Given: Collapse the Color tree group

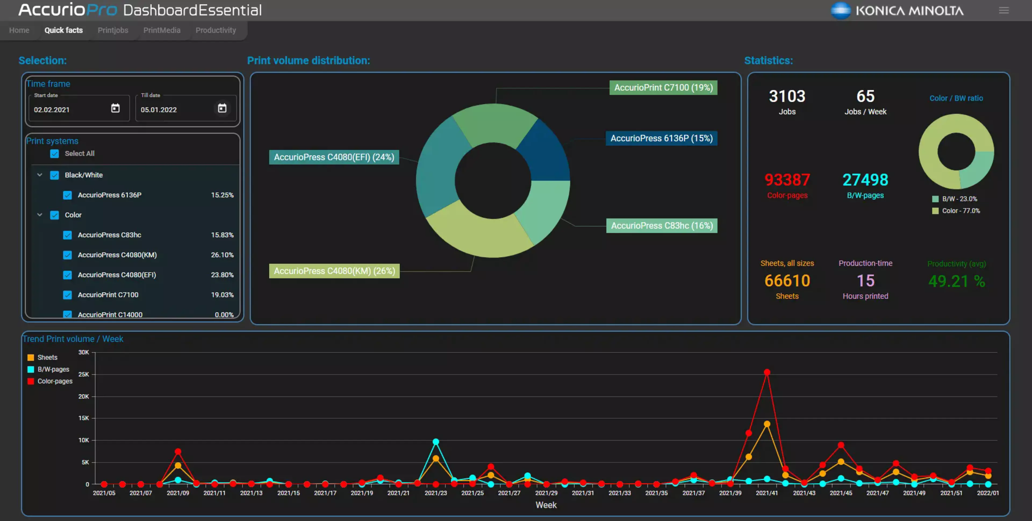Looking at the screenshot, I should pos(40,215).
